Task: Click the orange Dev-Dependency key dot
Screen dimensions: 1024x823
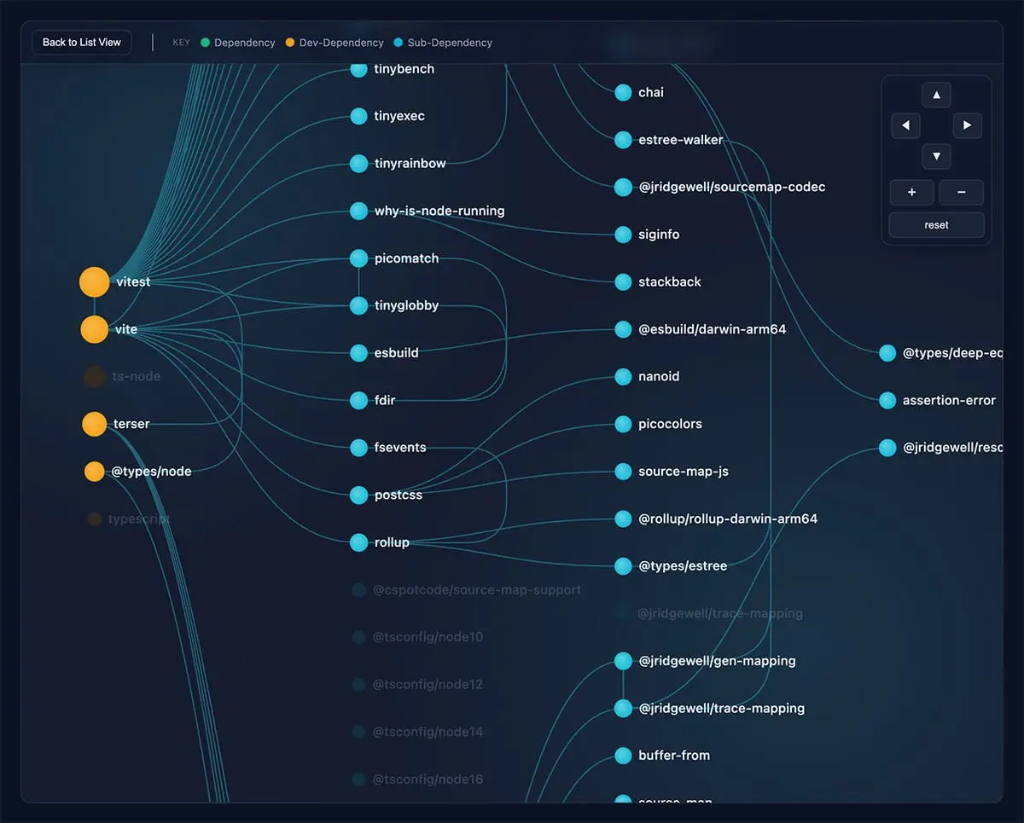Action: (290, 43)
